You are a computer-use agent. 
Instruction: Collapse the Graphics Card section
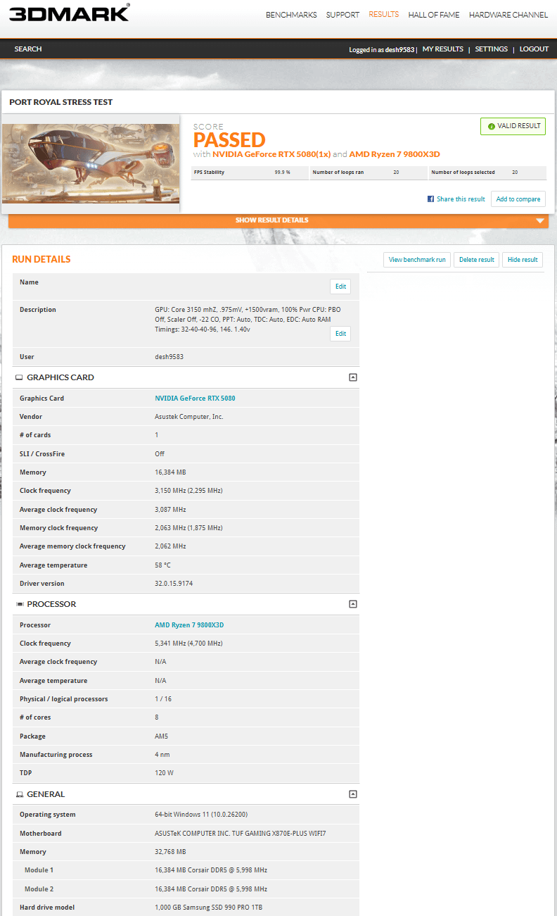point(353,377)
